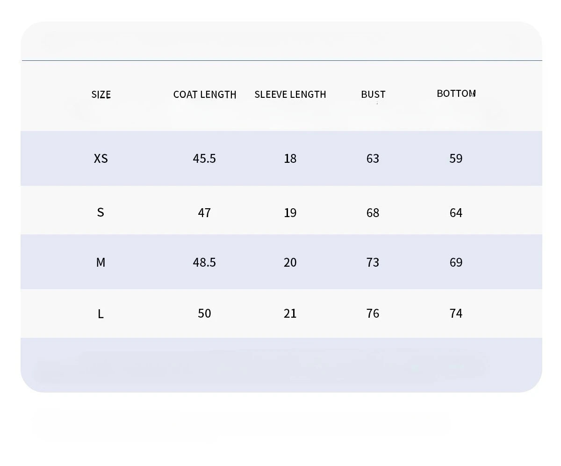Select the bottom value 59 for XS
This screenshot has width=561, height=466.
point(456,159)
